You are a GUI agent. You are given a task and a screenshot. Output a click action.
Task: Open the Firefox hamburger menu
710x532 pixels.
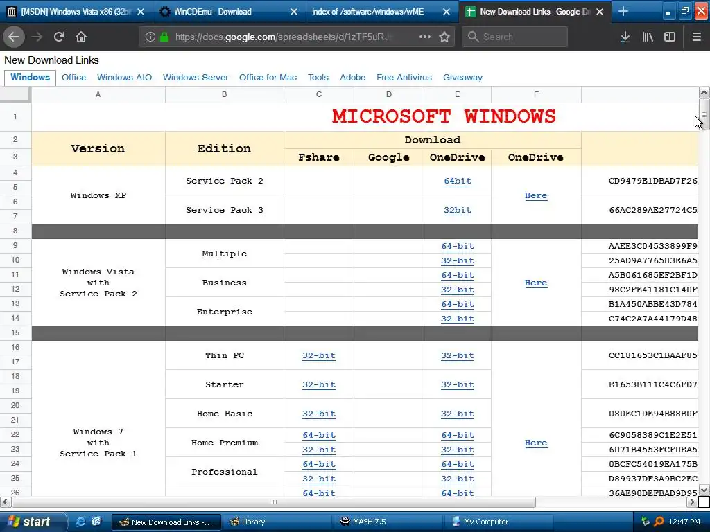(x=696, y=37)
